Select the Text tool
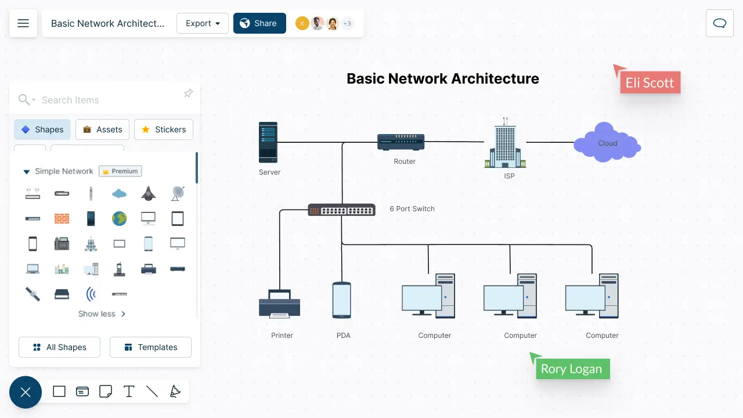Viewport: 743px width, 418px height. [129, 391]
